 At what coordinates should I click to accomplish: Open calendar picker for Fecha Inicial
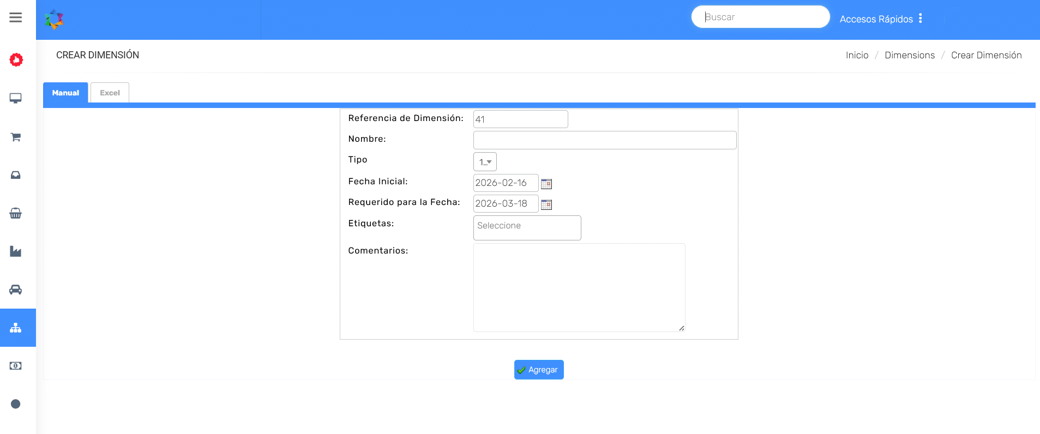pos(546,184)
